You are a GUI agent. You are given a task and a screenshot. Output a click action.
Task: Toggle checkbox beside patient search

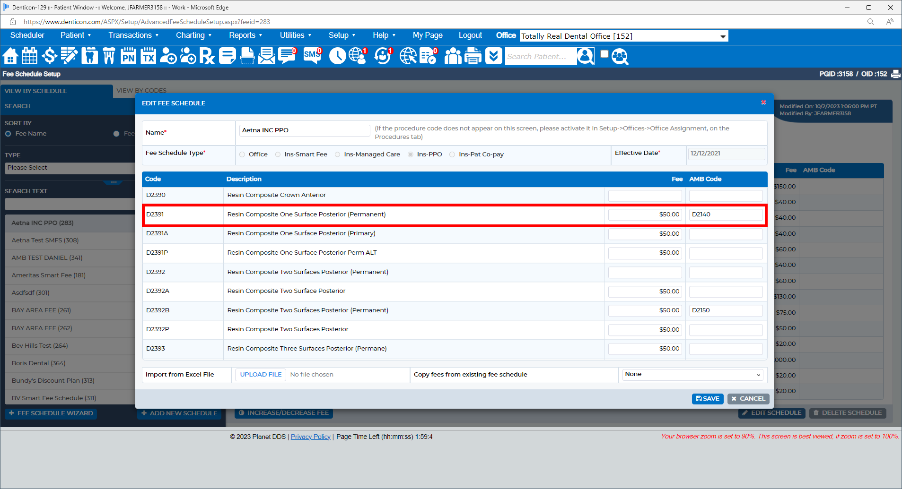point(604,54)
